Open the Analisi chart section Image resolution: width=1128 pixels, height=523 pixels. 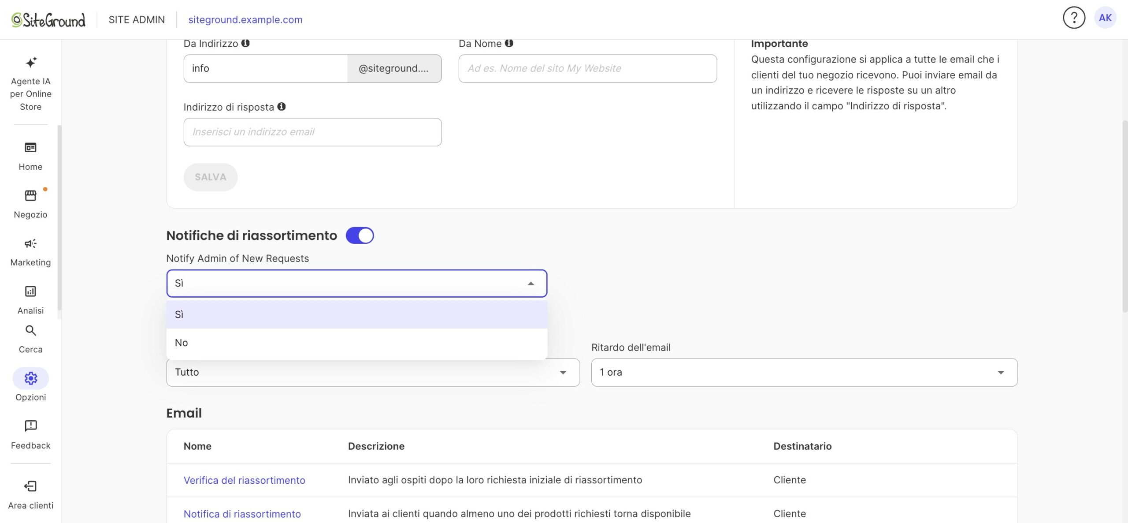pos(30,300)
